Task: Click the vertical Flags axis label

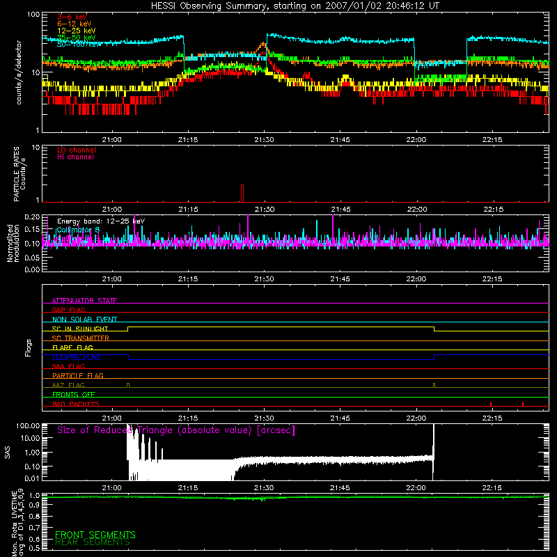Action: pos(29,347)
